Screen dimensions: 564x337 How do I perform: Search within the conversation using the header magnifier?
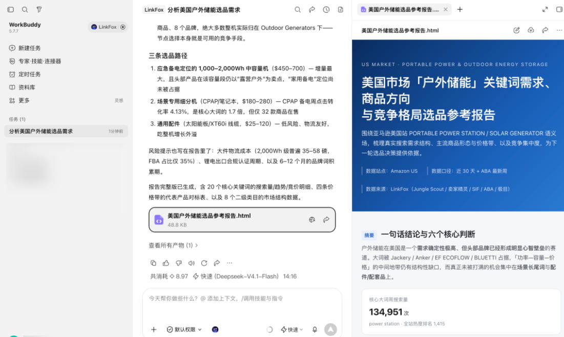pos(298,10)
